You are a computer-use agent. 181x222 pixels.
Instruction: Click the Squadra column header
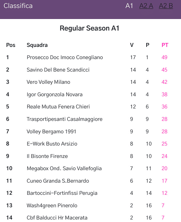[x=37, y=45]
